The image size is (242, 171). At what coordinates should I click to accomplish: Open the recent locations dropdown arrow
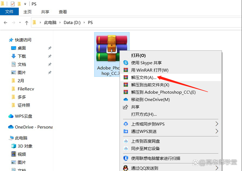click(x=20, y=23)
